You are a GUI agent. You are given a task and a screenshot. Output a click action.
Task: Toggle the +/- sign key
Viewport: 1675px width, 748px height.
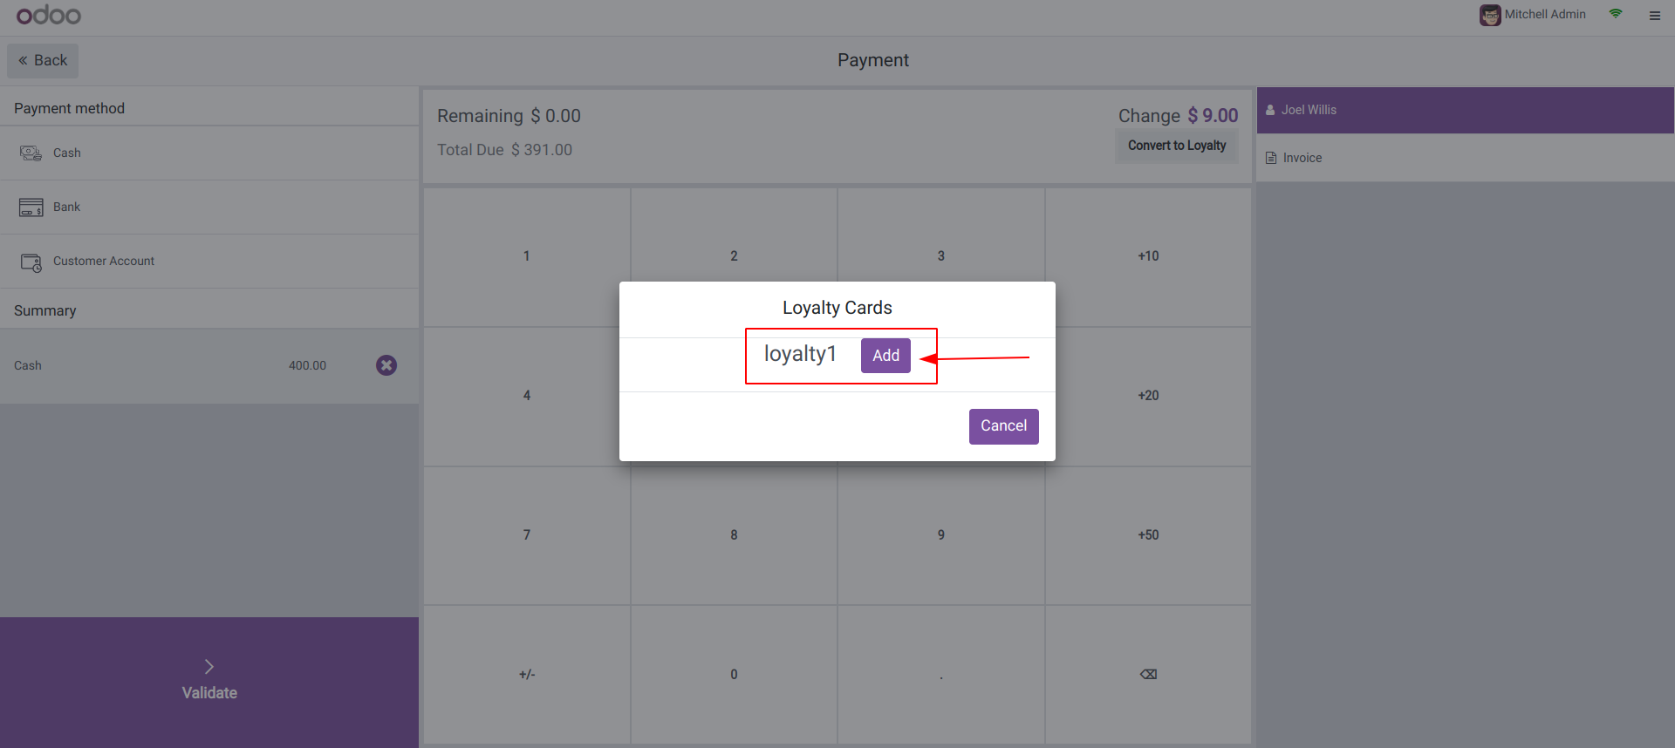coord(527,675)
